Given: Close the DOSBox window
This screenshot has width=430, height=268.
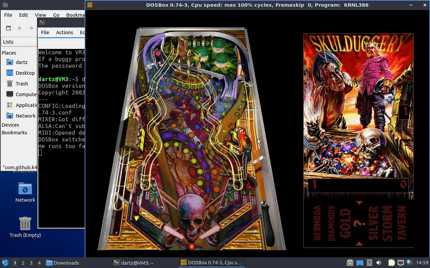Looking at the screenshot, I should [x=425, y=5].
